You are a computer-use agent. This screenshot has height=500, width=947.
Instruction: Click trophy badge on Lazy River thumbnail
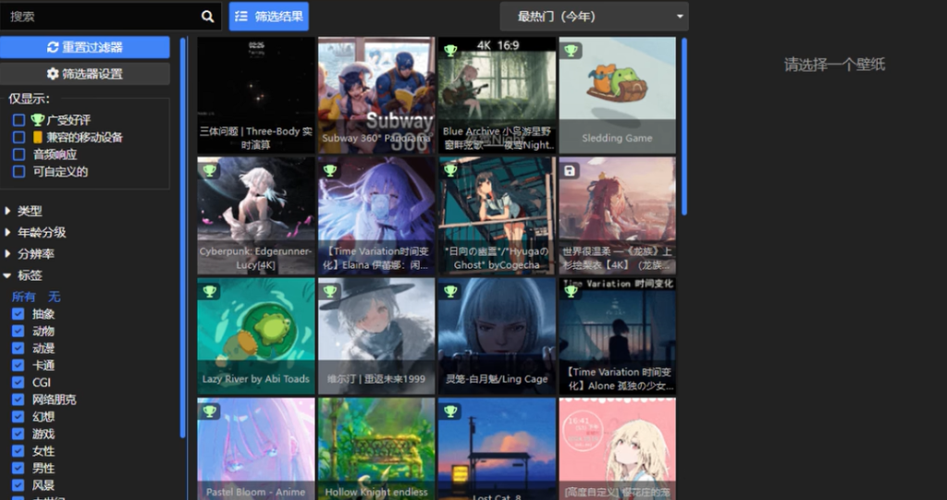210,291
